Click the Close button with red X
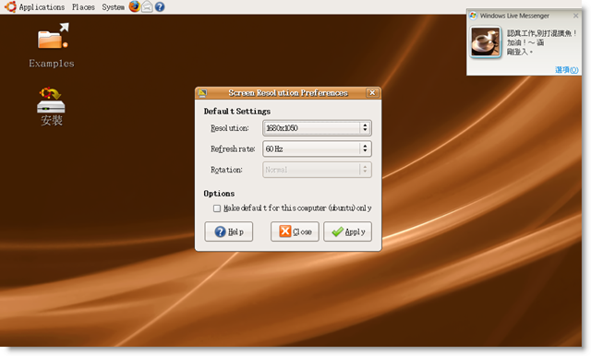The image size is (591, 356). [x=295, y=231]
